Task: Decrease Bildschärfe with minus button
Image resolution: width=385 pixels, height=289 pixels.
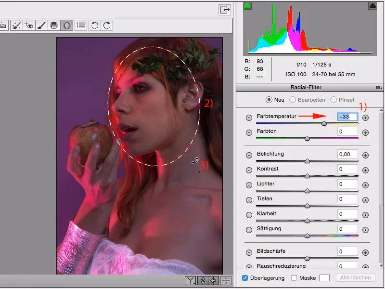Action: (249, 252)
